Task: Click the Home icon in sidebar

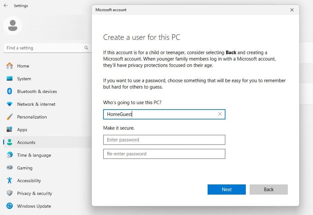Action: pyautogui.click(x=10, y=66)
